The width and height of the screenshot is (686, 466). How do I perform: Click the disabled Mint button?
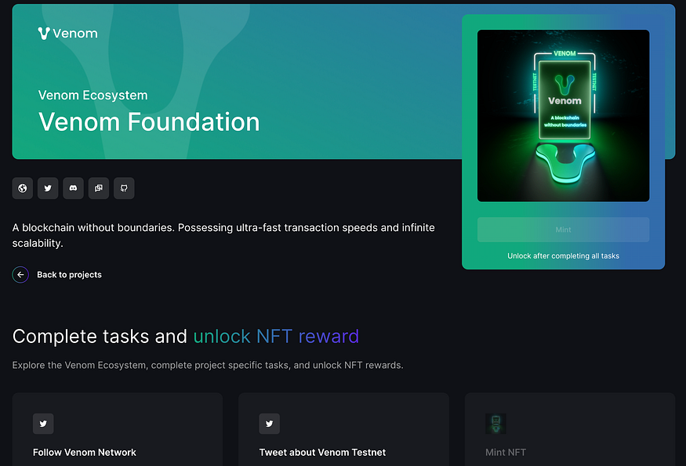563,229
